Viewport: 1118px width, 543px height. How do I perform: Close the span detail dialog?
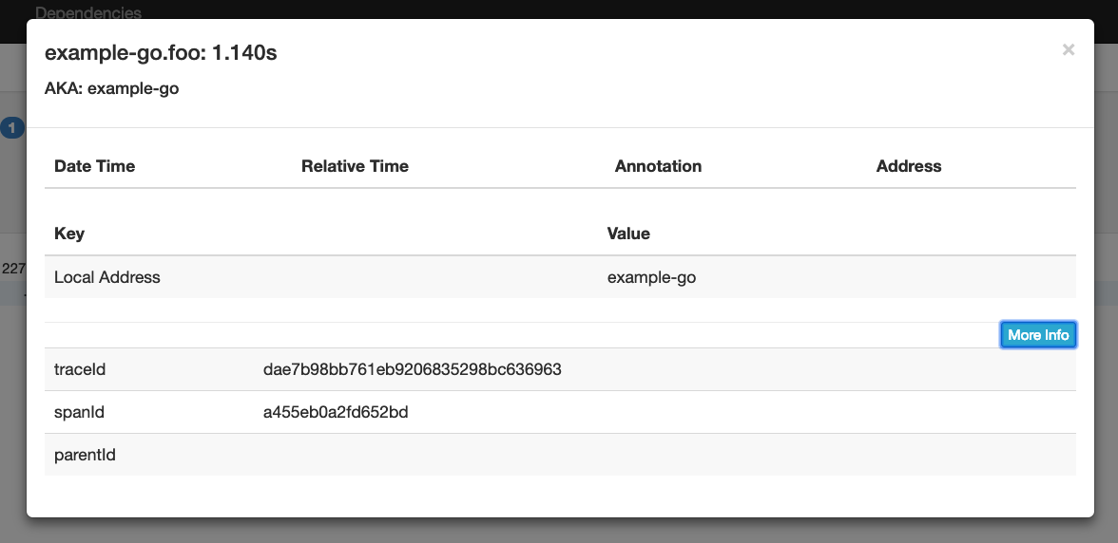coord(1068,50)
